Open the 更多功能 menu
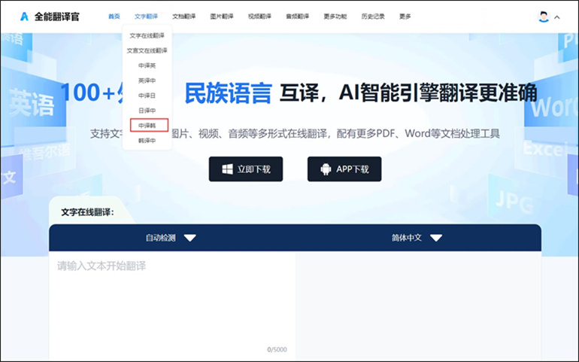The height and width of the screenshot is (362, 579). 335,17
